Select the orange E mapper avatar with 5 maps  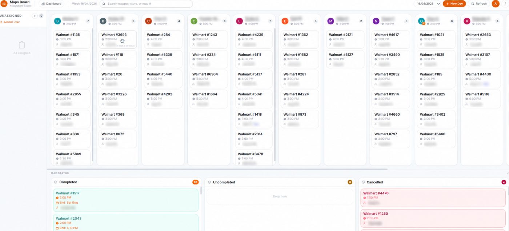(285, 21)
